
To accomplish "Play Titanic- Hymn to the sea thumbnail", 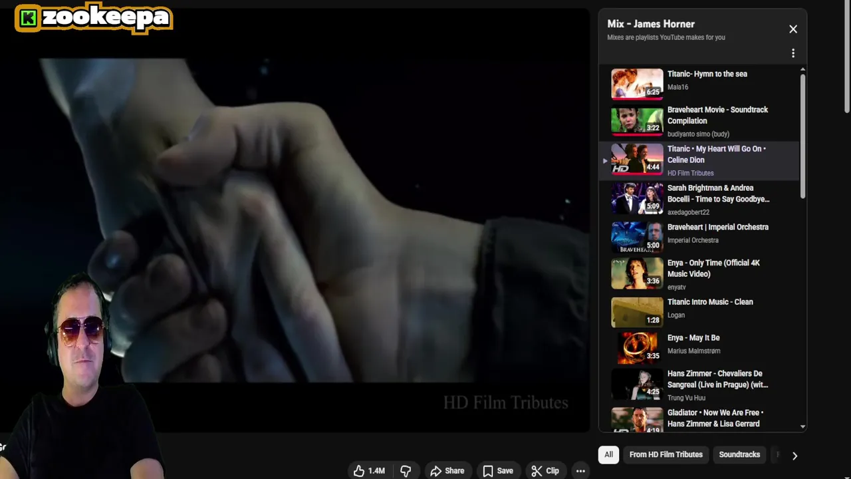I will click(637, 83).
